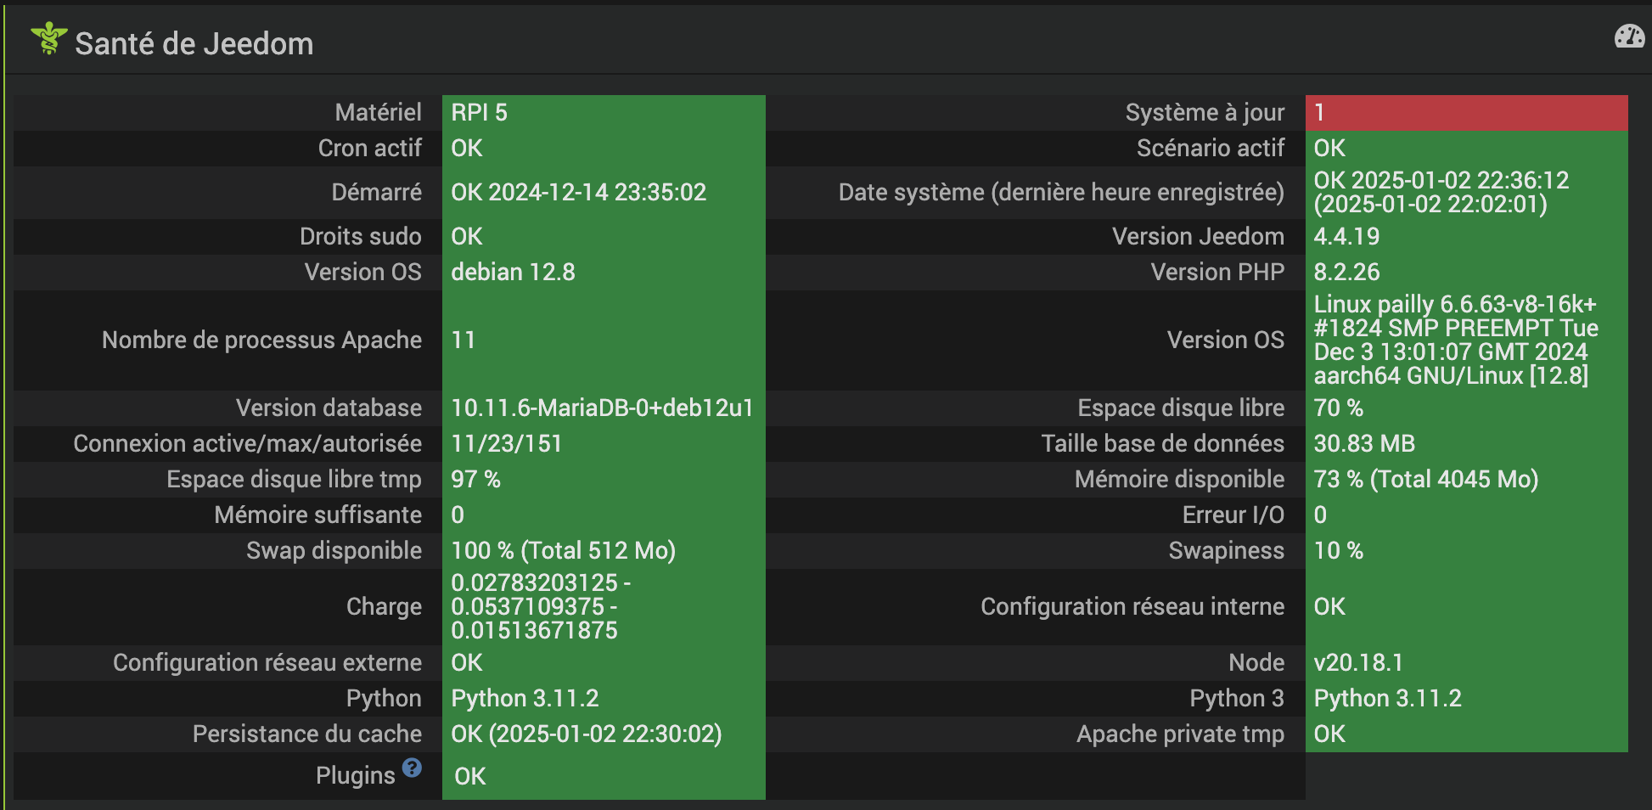Click the Plugins help question mark icon
Image resolution: width=1652 pixels, height=810 pixels.
coord(412,768)
